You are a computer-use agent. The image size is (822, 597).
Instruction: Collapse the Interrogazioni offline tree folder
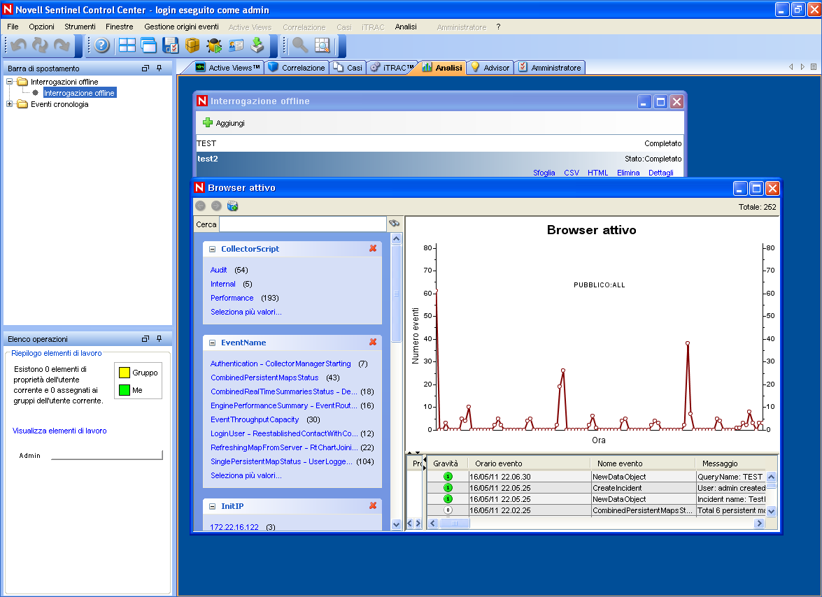coord(9,82)
